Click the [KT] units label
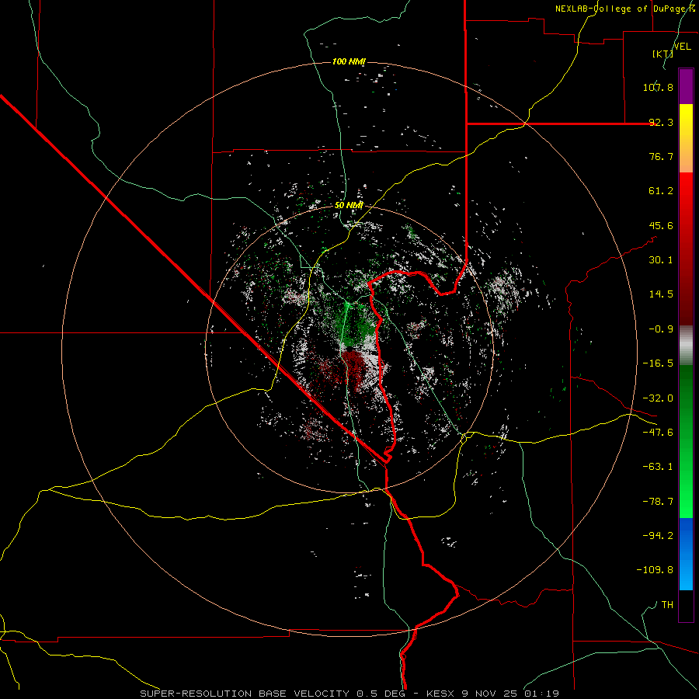 click(x=662, y=54)
